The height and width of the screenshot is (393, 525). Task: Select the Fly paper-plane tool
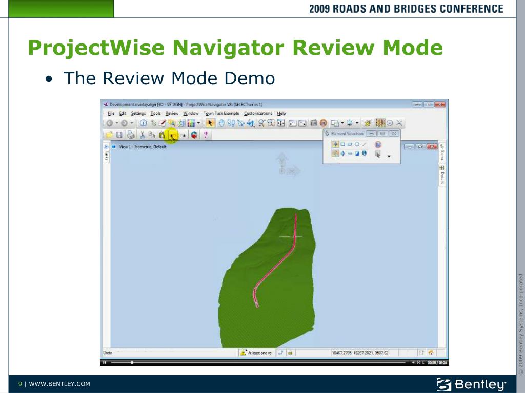[241, 123]
